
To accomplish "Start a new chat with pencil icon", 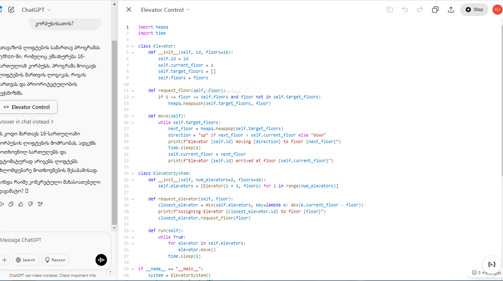I will (11, 10).
